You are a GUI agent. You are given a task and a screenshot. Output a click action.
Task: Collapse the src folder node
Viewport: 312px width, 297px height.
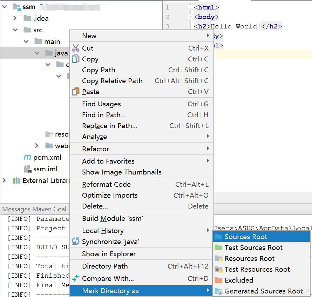point(15,30)
